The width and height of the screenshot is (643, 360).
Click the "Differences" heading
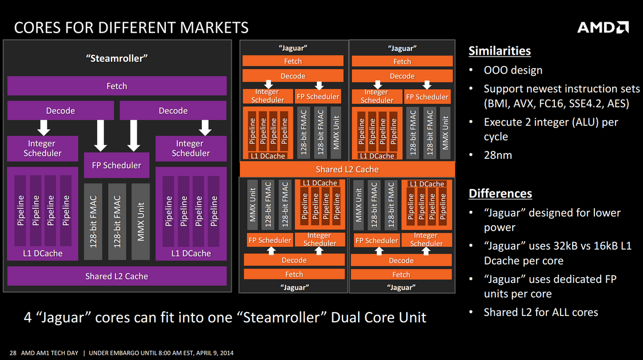pos(501,193)
